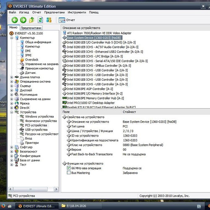Screen dimensions: 210x210
Task: Expand the Операционна система tree node
Action: [x=12, y=81]
